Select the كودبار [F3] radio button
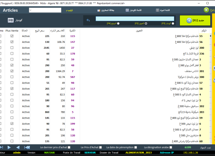The height and width of the screenshot is (156, 215). 173,23
